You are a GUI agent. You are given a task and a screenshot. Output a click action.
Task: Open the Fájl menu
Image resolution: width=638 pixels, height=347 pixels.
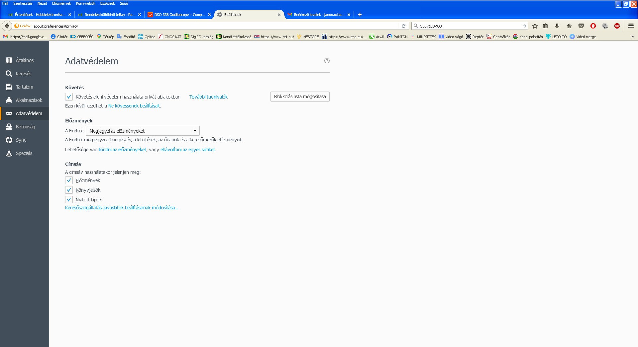point(5,3)
